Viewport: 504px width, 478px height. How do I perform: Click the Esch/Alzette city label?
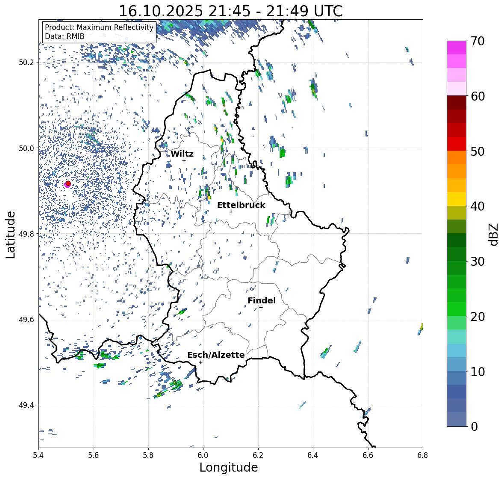point(216,355)
